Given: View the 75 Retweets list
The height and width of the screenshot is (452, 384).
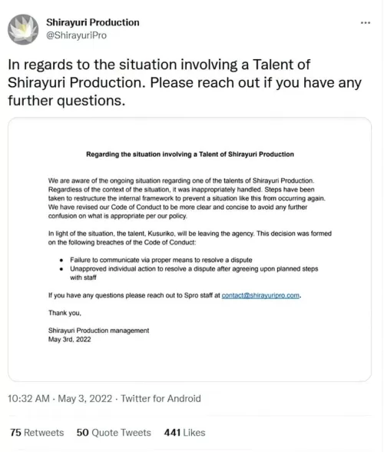Looking at the screenshot, I should 37,432.
